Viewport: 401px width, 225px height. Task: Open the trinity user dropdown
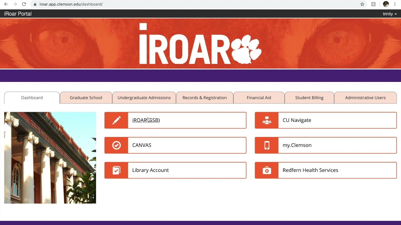[x=390, y=14]
